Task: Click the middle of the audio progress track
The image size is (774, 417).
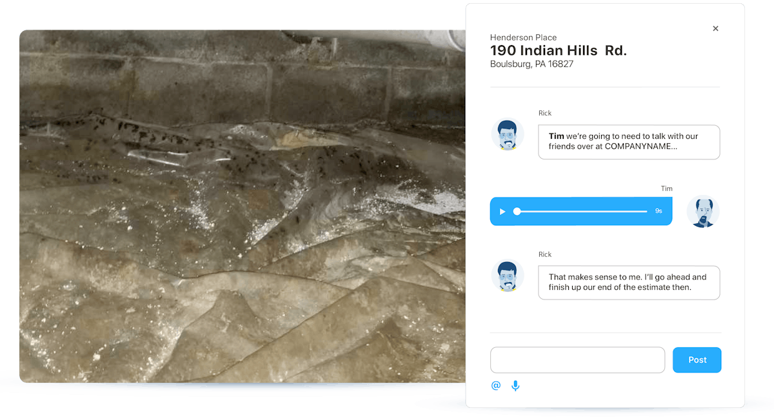Action: [582, 211]
